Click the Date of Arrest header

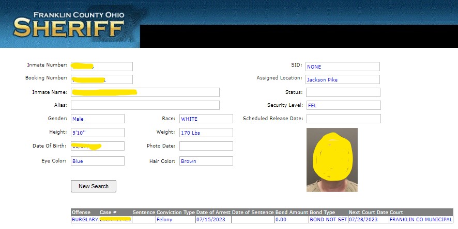click(x=213, y=212)
